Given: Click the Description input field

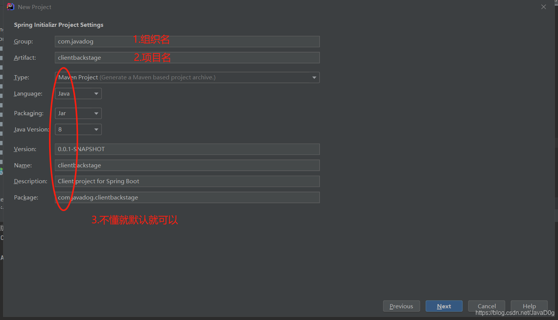Looking at the screenshot, I should click(x=187, y=181).
